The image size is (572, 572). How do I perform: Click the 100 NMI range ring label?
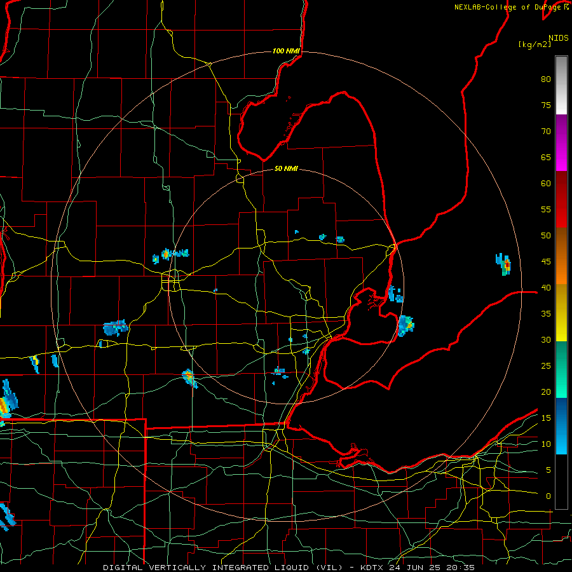pyautogui.click(x=286, y=51)
